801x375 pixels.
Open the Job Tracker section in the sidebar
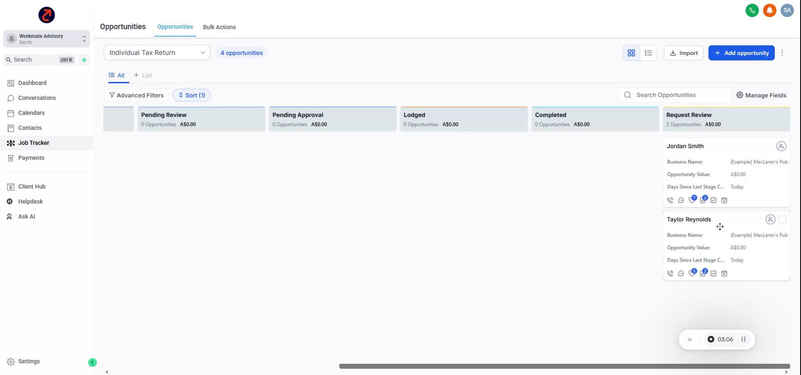pyautogui.click(x=34, y=142)
